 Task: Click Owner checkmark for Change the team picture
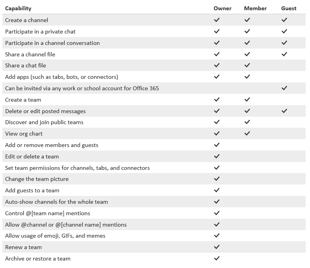pyautogui.click(x=217, y=179)
